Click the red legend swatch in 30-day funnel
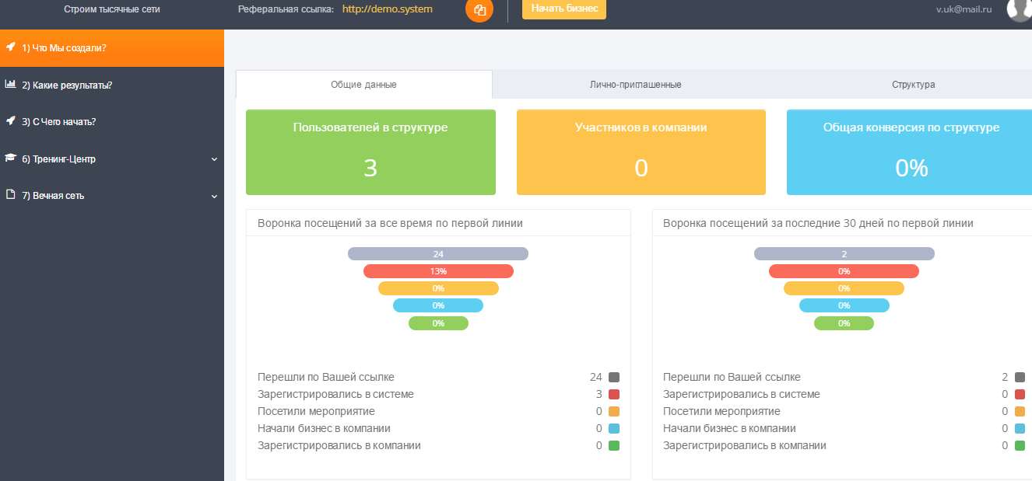Image resolution: width=1032 pixels, height=481 pixels. pyautogui.click(x=1020, y=394)
